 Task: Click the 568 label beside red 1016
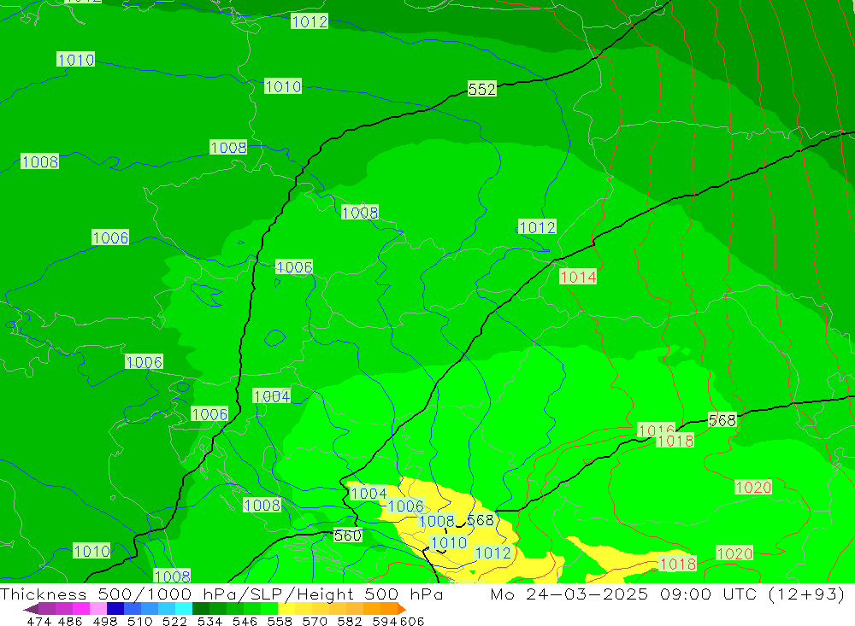tap(722, 420)
